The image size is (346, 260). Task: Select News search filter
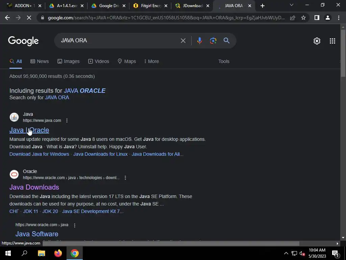click(x=40, y=61)
